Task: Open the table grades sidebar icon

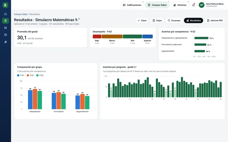Action: pos(5,28)
